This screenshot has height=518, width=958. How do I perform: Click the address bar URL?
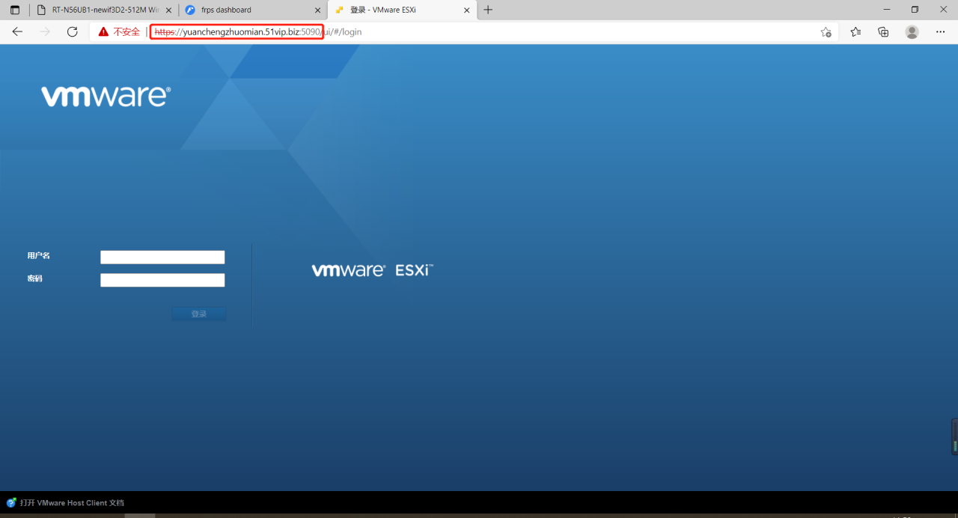point(258,32)
